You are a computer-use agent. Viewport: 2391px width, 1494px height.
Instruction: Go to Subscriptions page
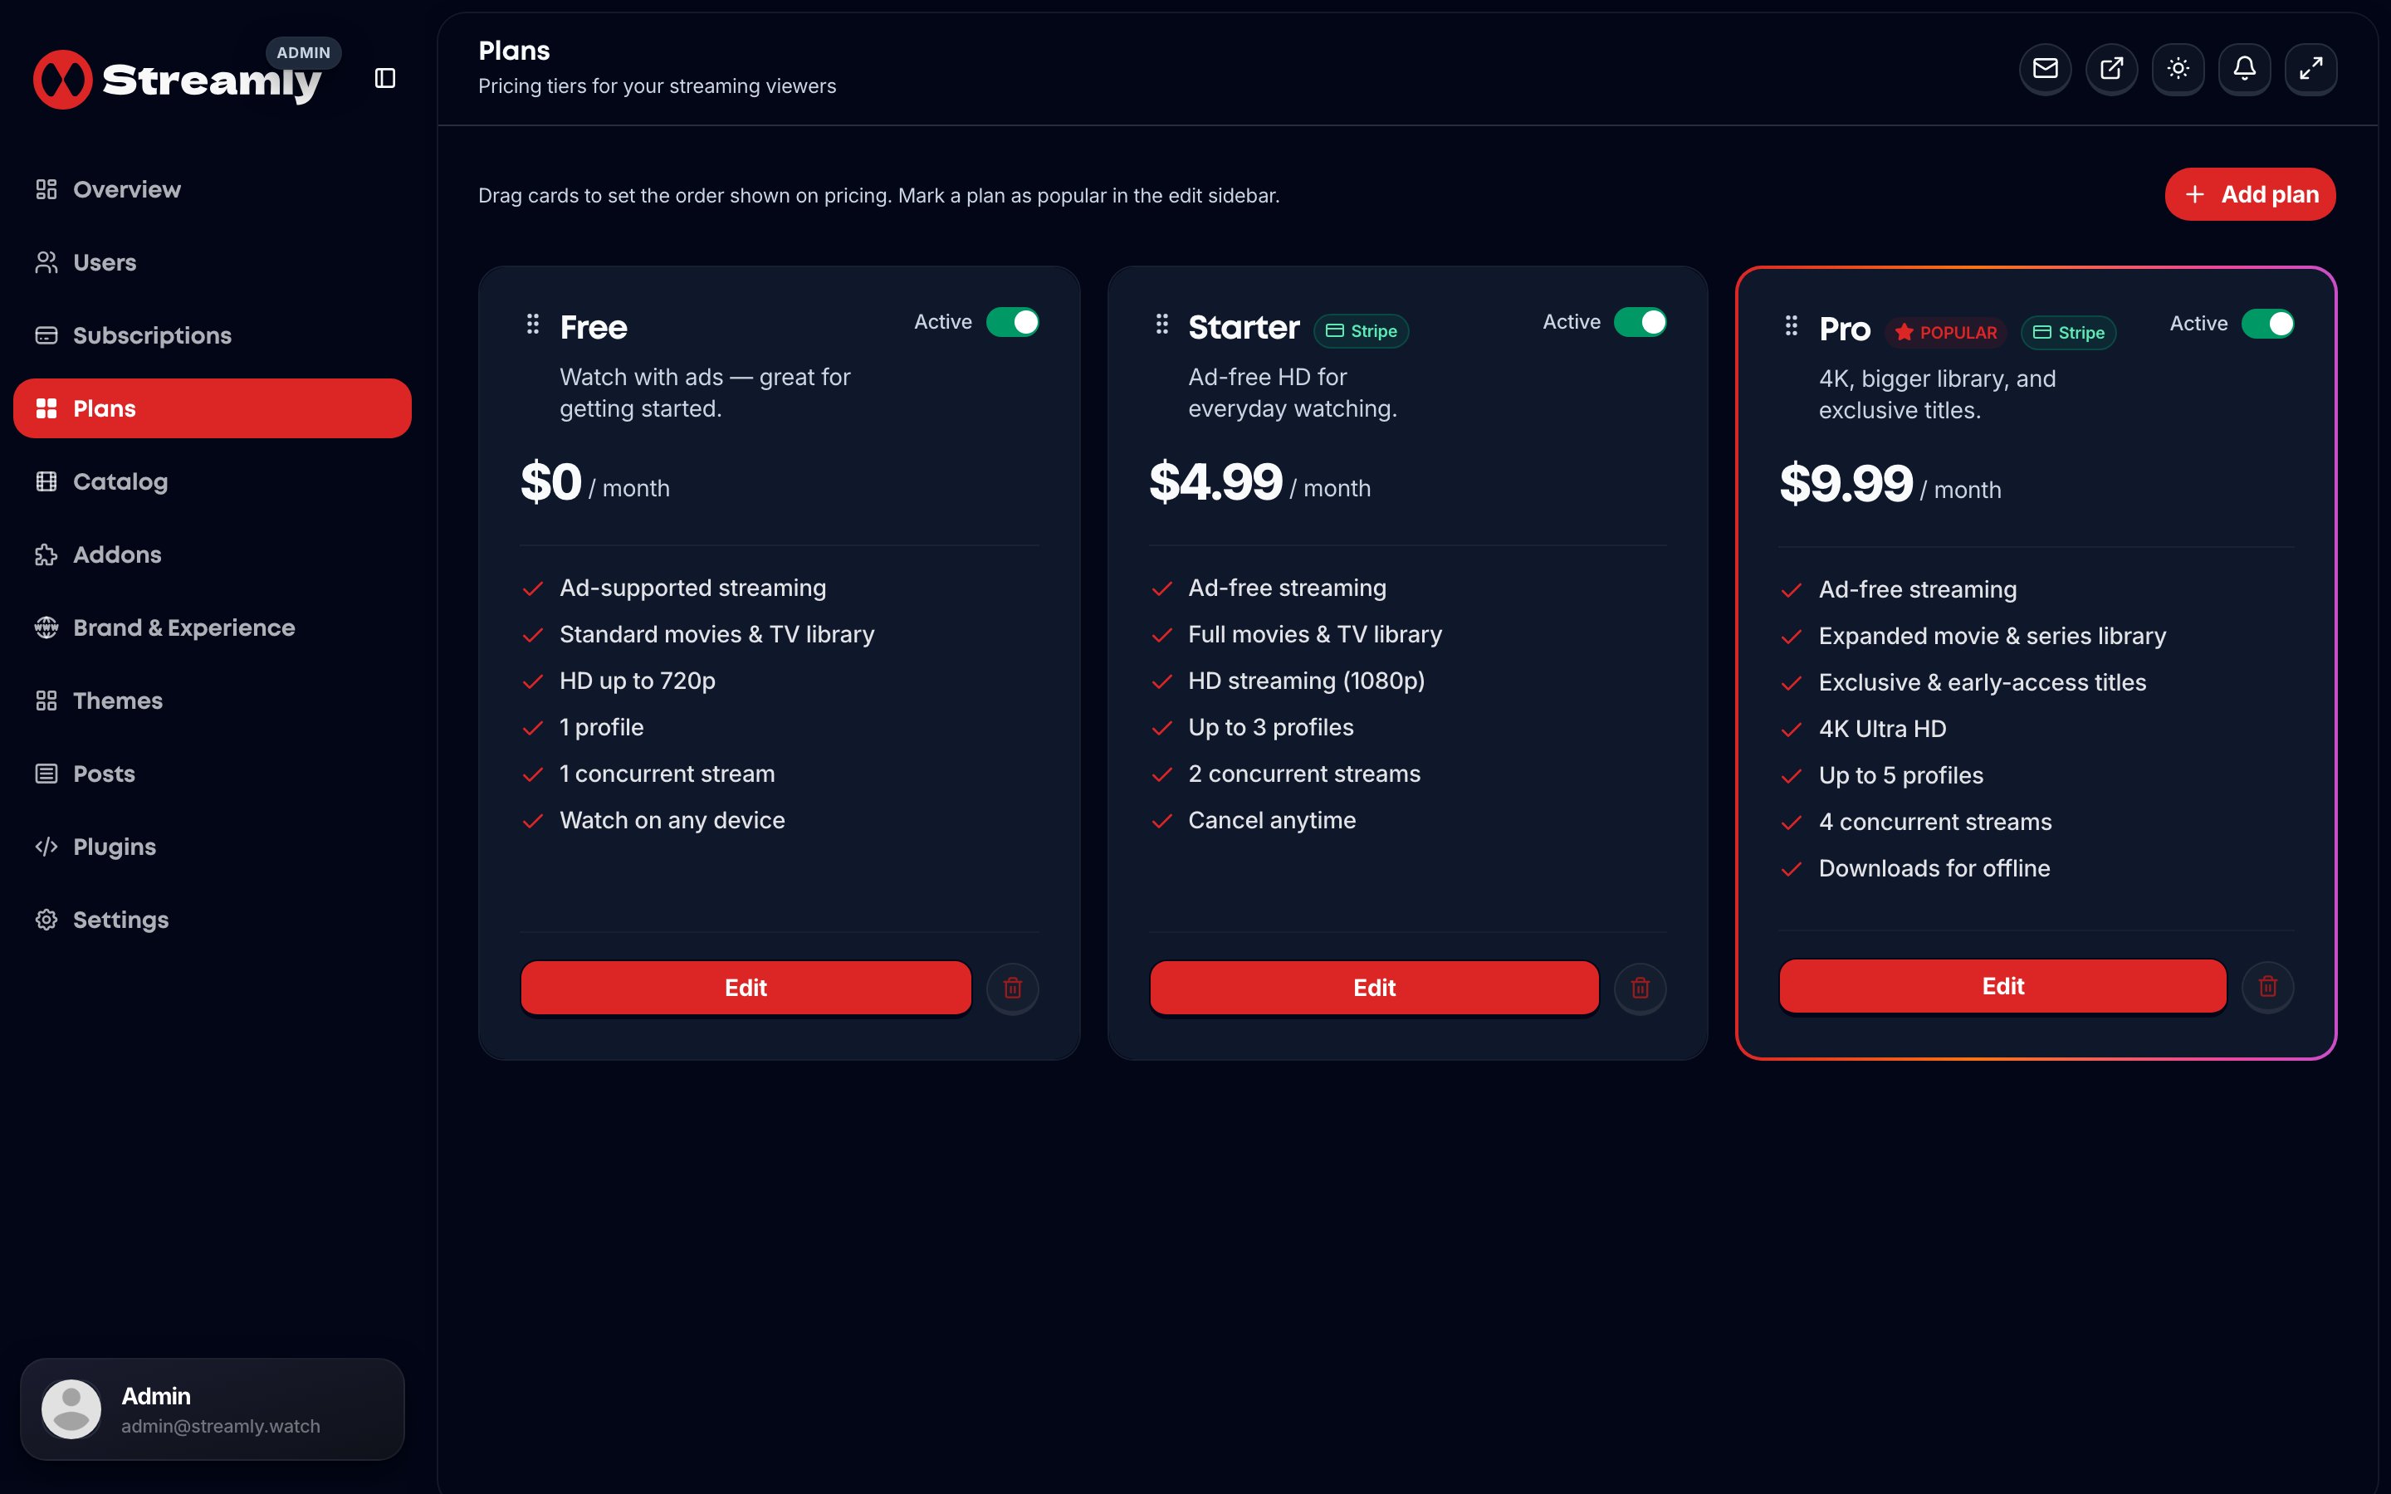213,335
